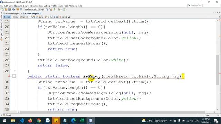The height and width of the screenshot is (124, 221).
Task: Click the Find Selection magnifier icon
Action: click(x=32, y=17)
